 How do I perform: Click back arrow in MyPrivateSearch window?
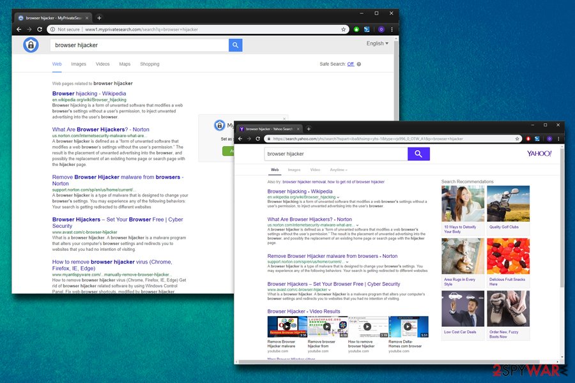[x=19, y=29]
